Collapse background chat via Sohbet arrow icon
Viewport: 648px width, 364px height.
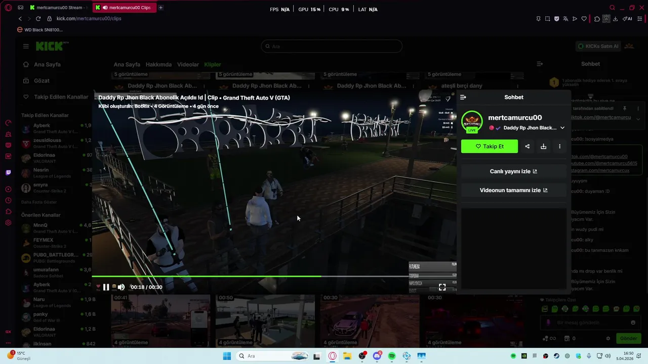540,64
